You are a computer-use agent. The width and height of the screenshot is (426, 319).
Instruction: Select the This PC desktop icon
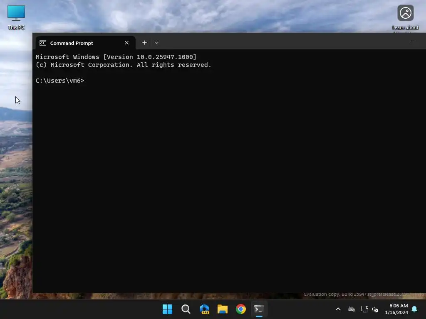pyautogui.click(x=16, y=17)
